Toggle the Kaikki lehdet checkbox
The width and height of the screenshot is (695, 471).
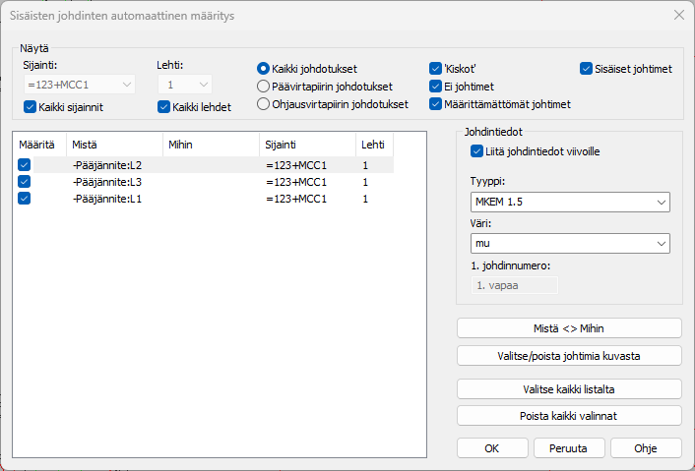coord(163,106)
